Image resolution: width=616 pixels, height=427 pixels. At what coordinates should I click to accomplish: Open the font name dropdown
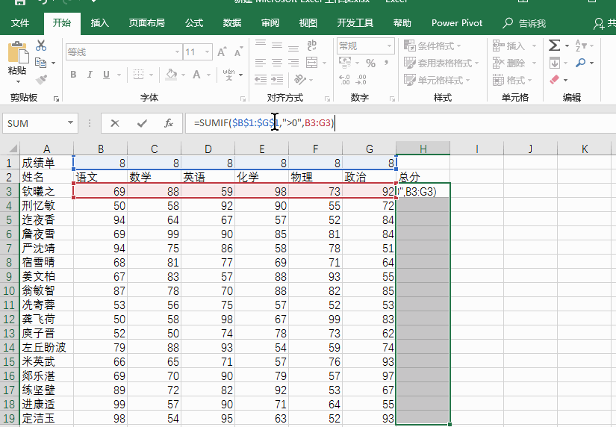point(177,52)
